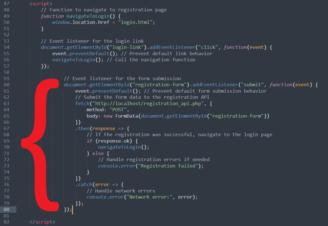The height and width of the screenshot is (226, 328).
Task: Click comment 'Handle network errors'
Action: point(121,191)
